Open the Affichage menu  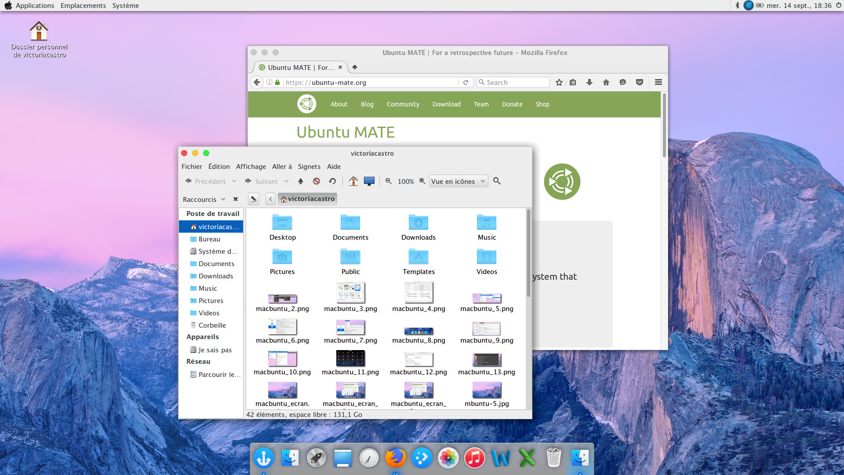click(251, 167)
